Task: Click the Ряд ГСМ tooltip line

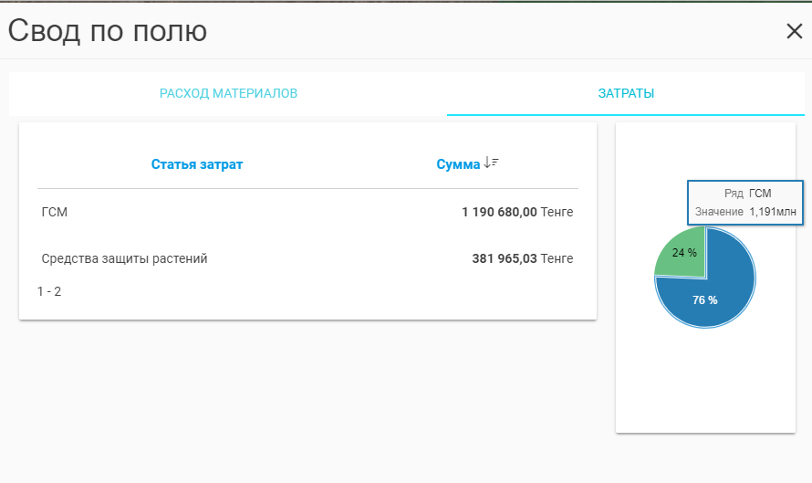Action: click(x=747, y=194)
